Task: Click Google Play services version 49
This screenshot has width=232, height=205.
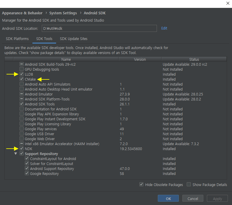Action: 122,129
